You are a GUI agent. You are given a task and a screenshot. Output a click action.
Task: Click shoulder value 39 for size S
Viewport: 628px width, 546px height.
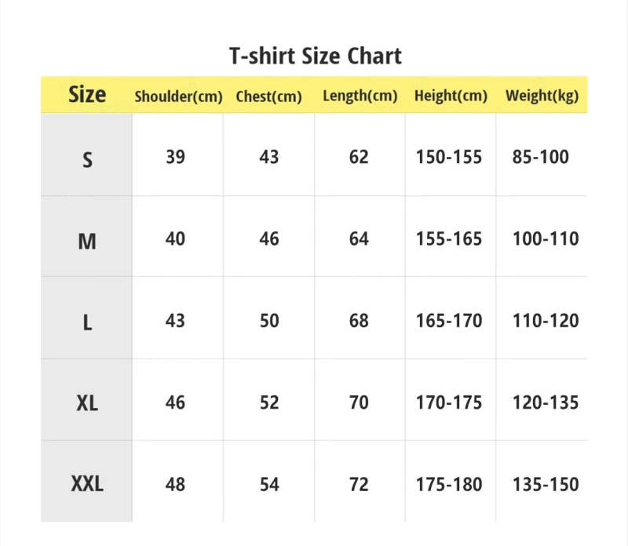[176, 157]
